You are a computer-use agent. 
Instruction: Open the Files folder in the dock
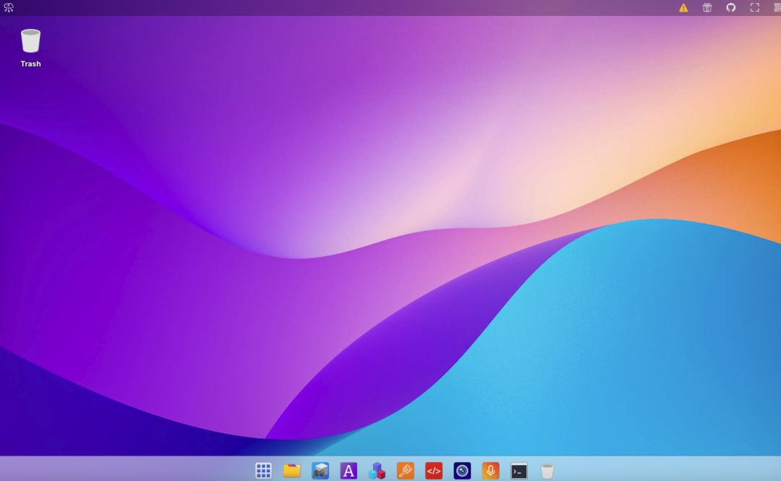coord(291,471)
